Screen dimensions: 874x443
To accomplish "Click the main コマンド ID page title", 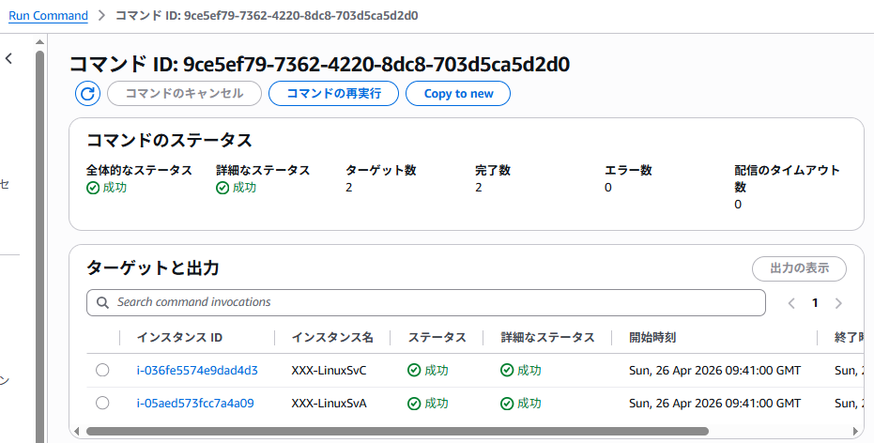I will [x=319, y=65].
